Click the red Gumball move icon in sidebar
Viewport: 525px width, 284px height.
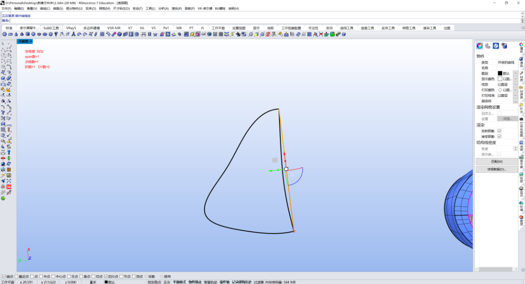pos(3,158)
